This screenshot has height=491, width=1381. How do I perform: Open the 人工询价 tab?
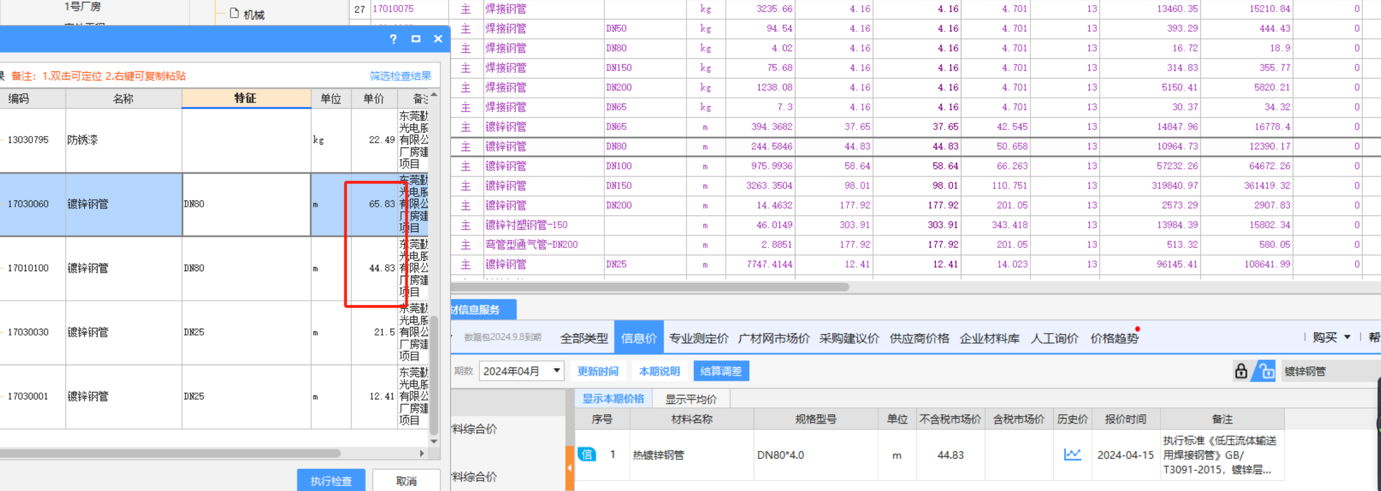click(x=1054, y=338)
